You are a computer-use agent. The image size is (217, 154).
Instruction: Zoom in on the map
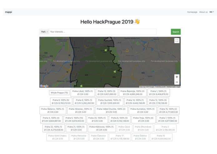pyautogui.click(x=177, y=77)
